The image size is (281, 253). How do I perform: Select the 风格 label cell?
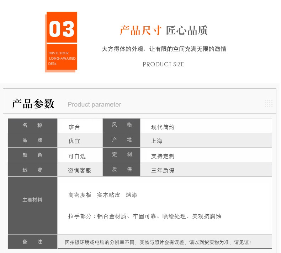pyautogui.click(x=122, y=125)
